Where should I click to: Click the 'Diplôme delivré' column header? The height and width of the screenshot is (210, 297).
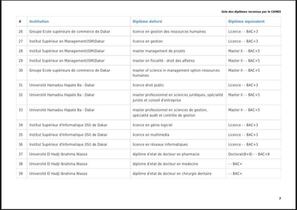147,22
